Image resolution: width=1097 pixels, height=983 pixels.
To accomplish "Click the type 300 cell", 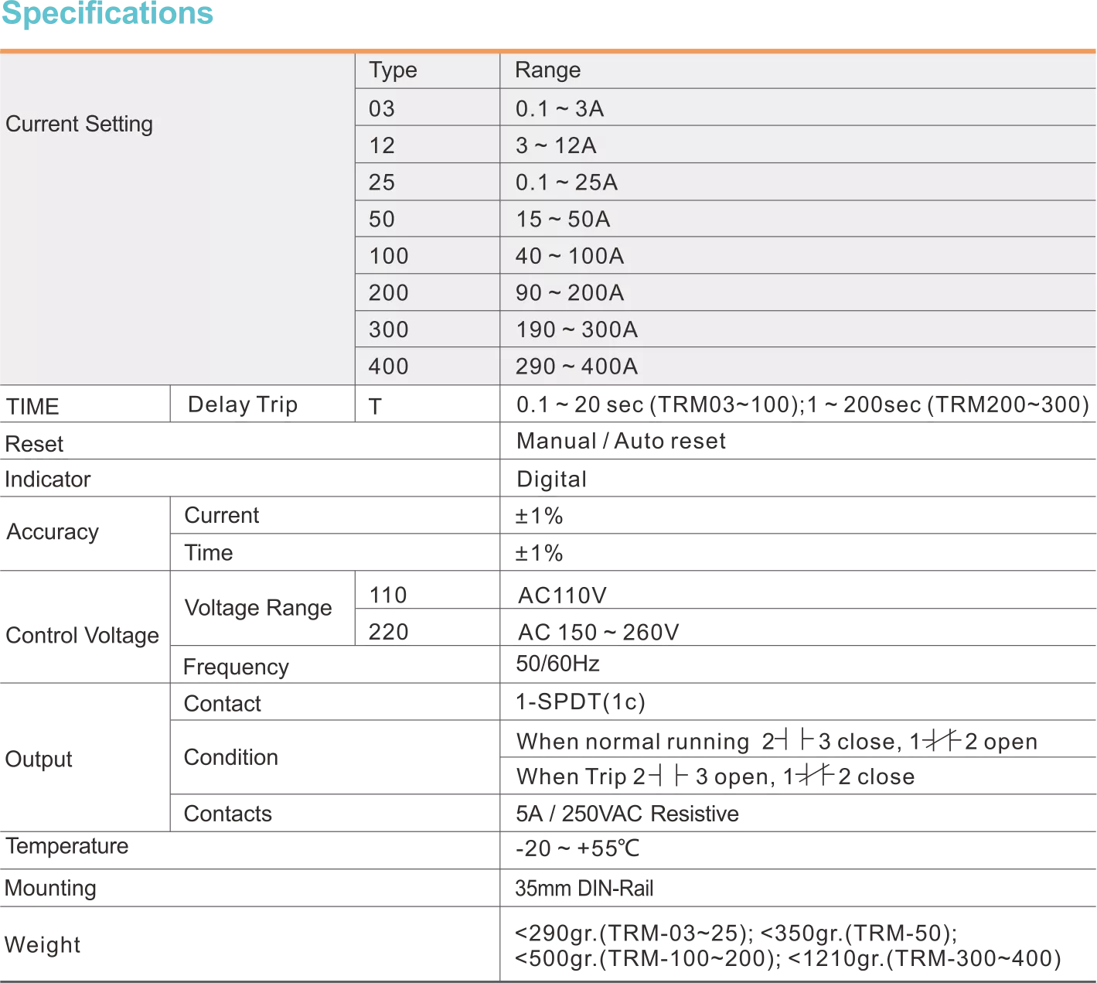I will tap(388, 329).
